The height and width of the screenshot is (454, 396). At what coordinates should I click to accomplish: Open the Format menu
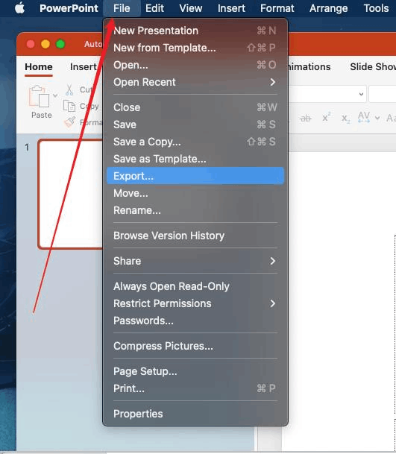[277, 8]
